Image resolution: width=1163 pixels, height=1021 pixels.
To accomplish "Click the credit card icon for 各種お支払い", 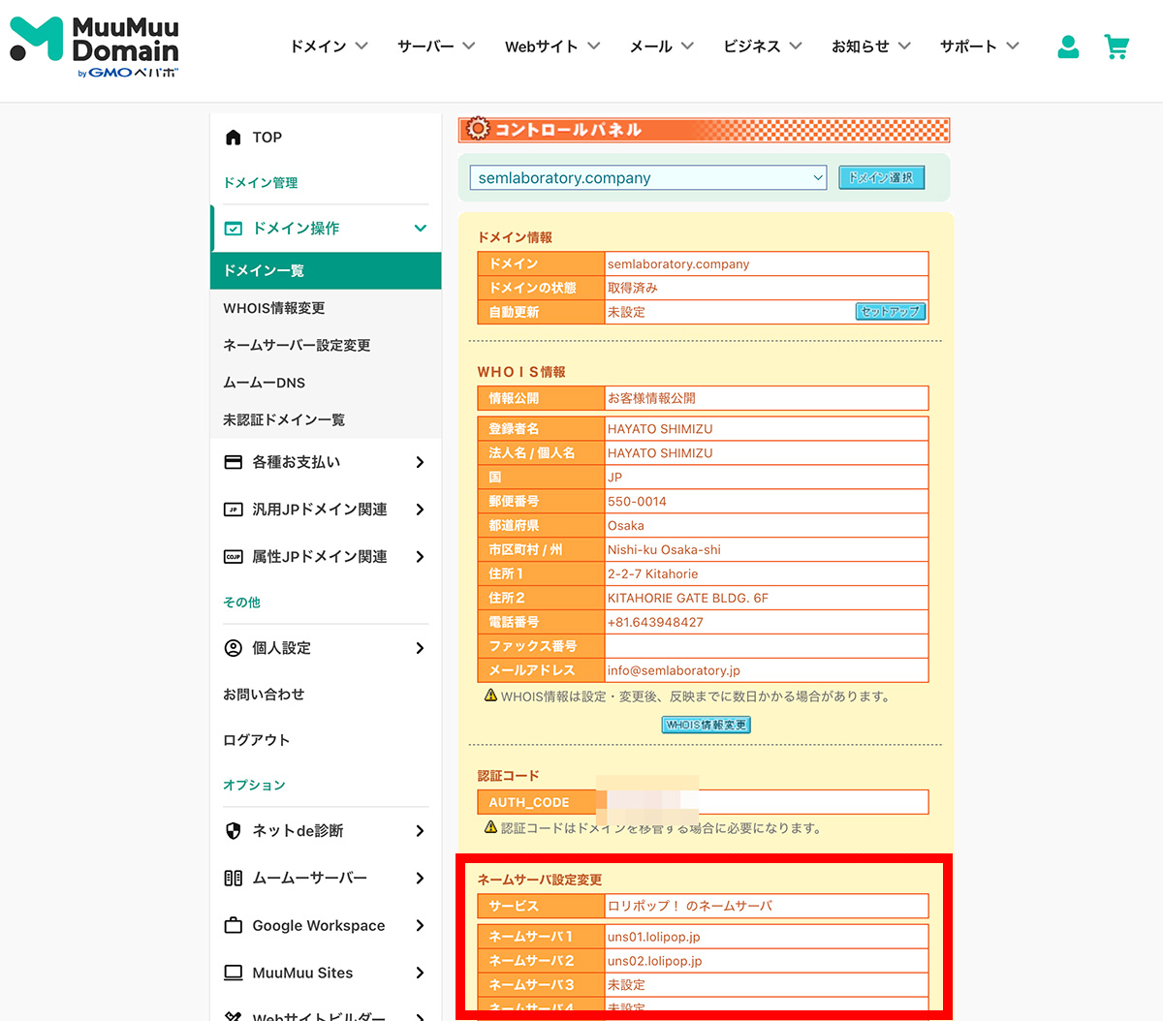I will coord(233,462).
